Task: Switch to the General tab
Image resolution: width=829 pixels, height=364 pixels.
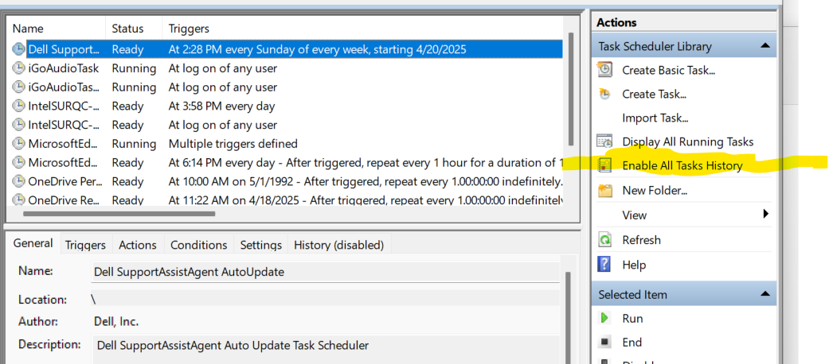Action: (x=33, y=243)
